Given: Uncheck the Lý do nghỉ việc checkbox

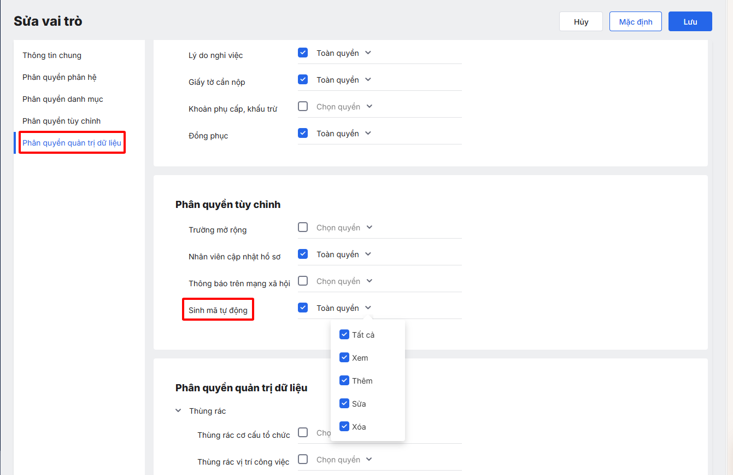Looking at the screenshot, I should pos(303,53).
